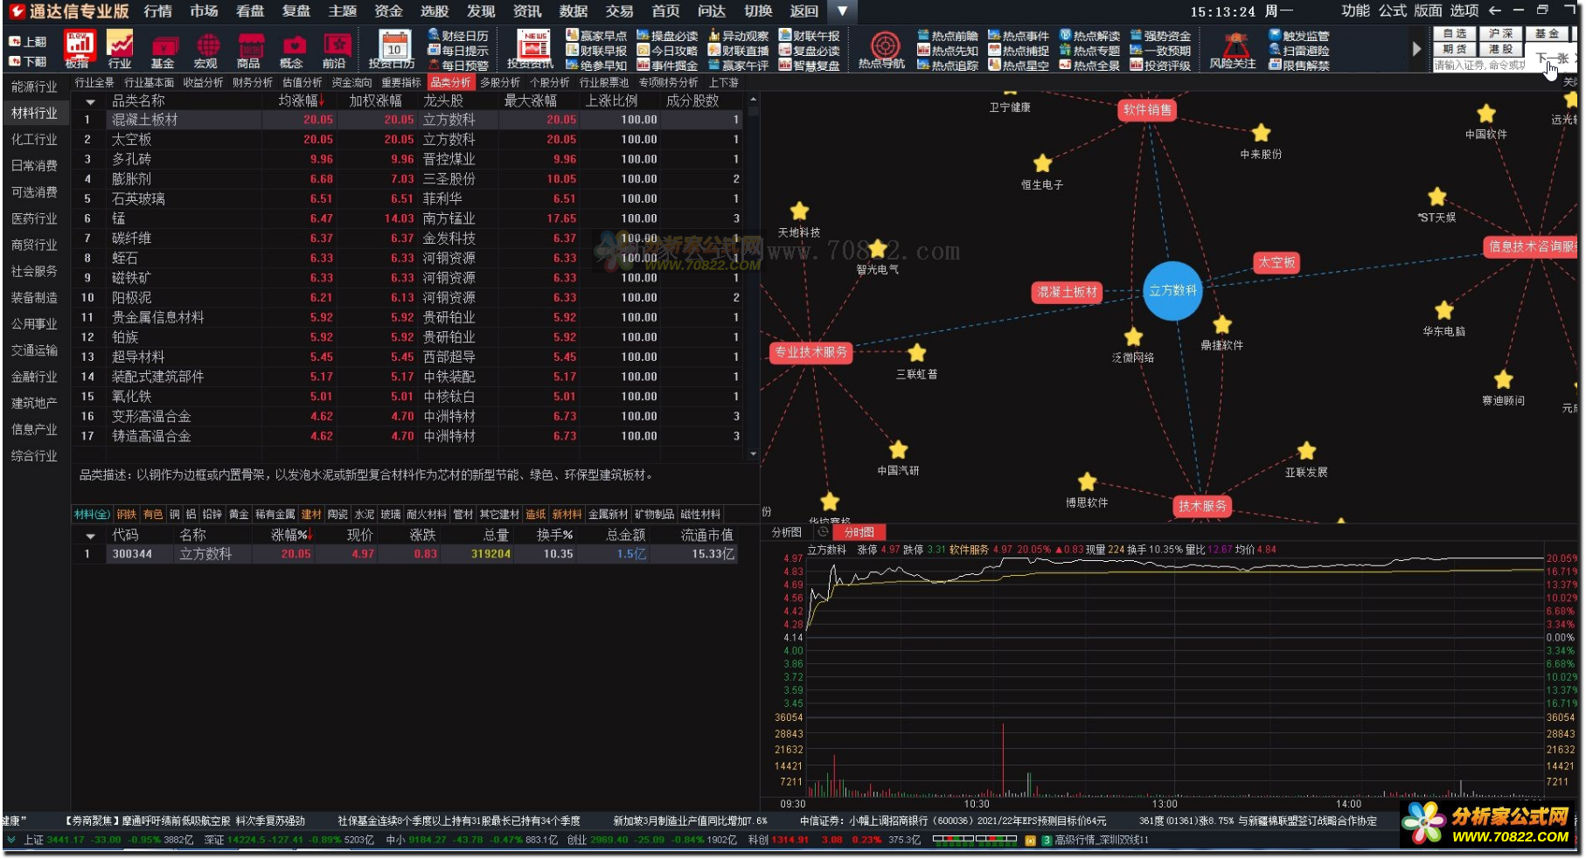Open the 资金 menu
The image size is (1586, 859).
click(x=388, y=11)
